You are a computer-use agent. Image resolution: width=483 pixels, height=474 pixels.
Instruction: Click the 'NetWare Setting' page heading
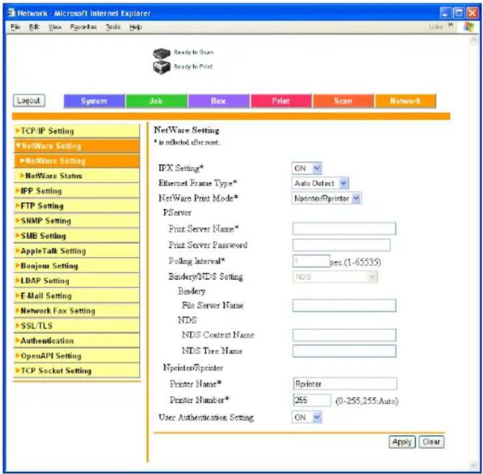click(x=186, y=130)
